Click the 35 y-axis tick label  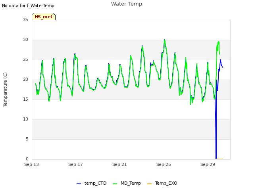[25, 19]
